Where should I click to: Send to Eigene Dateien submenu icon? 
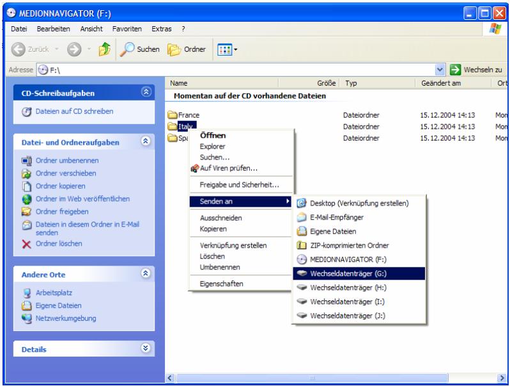pos(302,231)
